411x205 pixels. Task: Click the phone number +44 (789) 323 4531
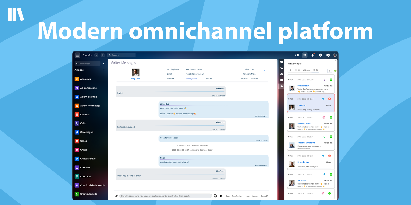pos(194,69)
